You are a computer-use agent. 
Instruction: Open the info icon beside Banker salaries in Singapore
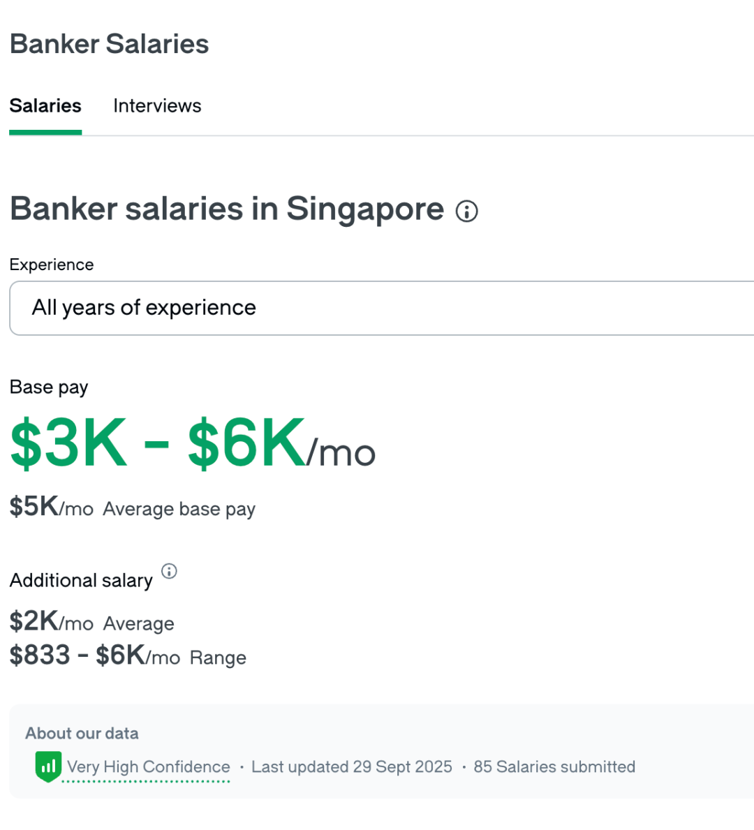(466, 211)
